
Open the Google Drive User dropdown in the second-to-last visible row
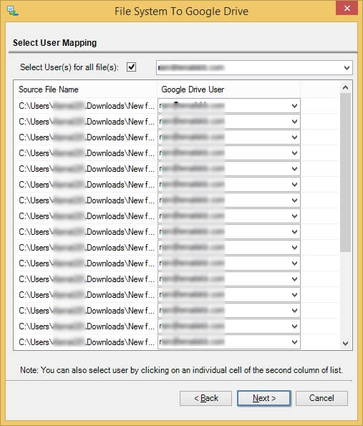click(294, 326)
